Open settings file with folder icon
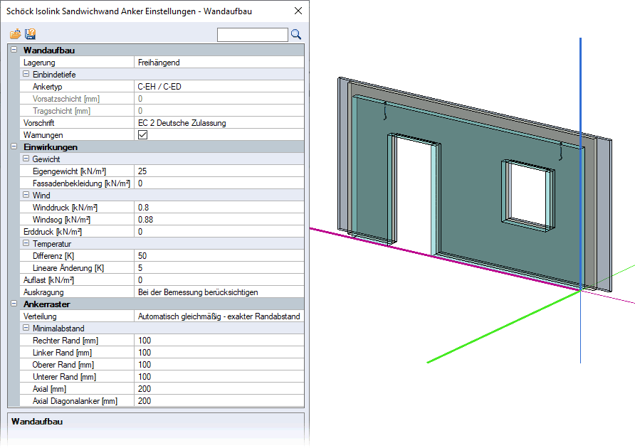The height and width of the screenshot is (448, 635). click(16, 34)
